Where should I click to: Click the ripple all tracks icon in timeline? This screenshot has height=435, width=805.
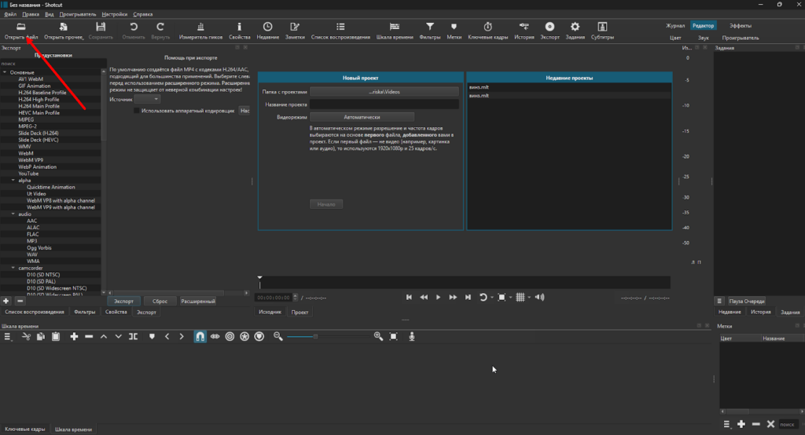(x=244, y=336)
